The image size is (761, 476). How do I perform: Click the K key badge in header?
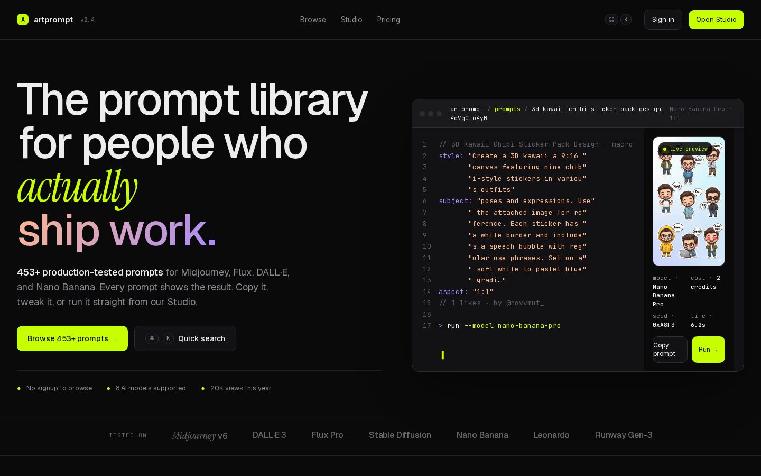(626, 20)
